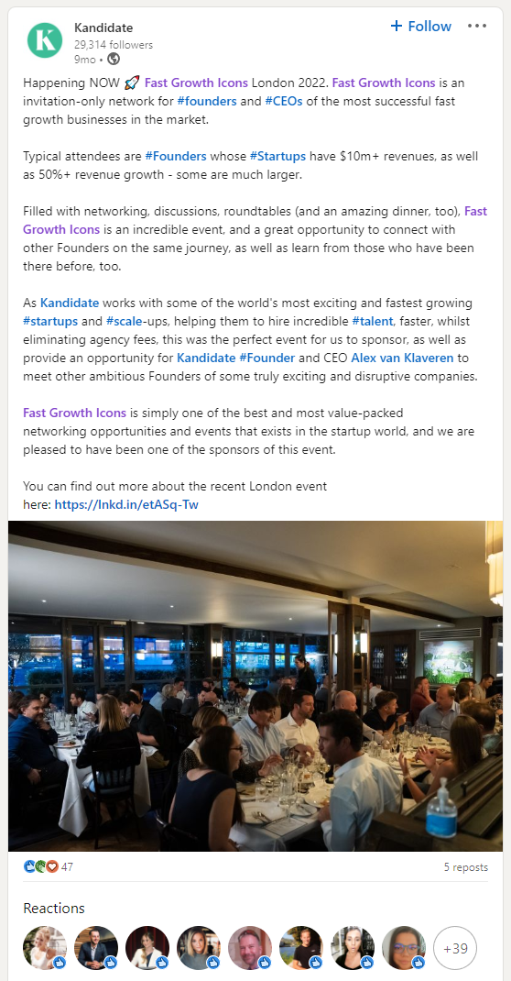
Task: Follow the Kandidate page
Action: click(x=420, y=27)
